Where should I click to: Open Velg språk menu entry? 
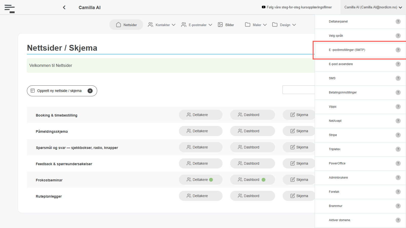tap(360, 36)
